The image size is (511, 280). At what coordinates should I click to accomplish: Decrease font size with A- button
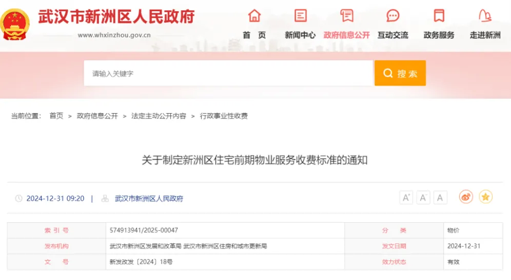pos(423,198)
